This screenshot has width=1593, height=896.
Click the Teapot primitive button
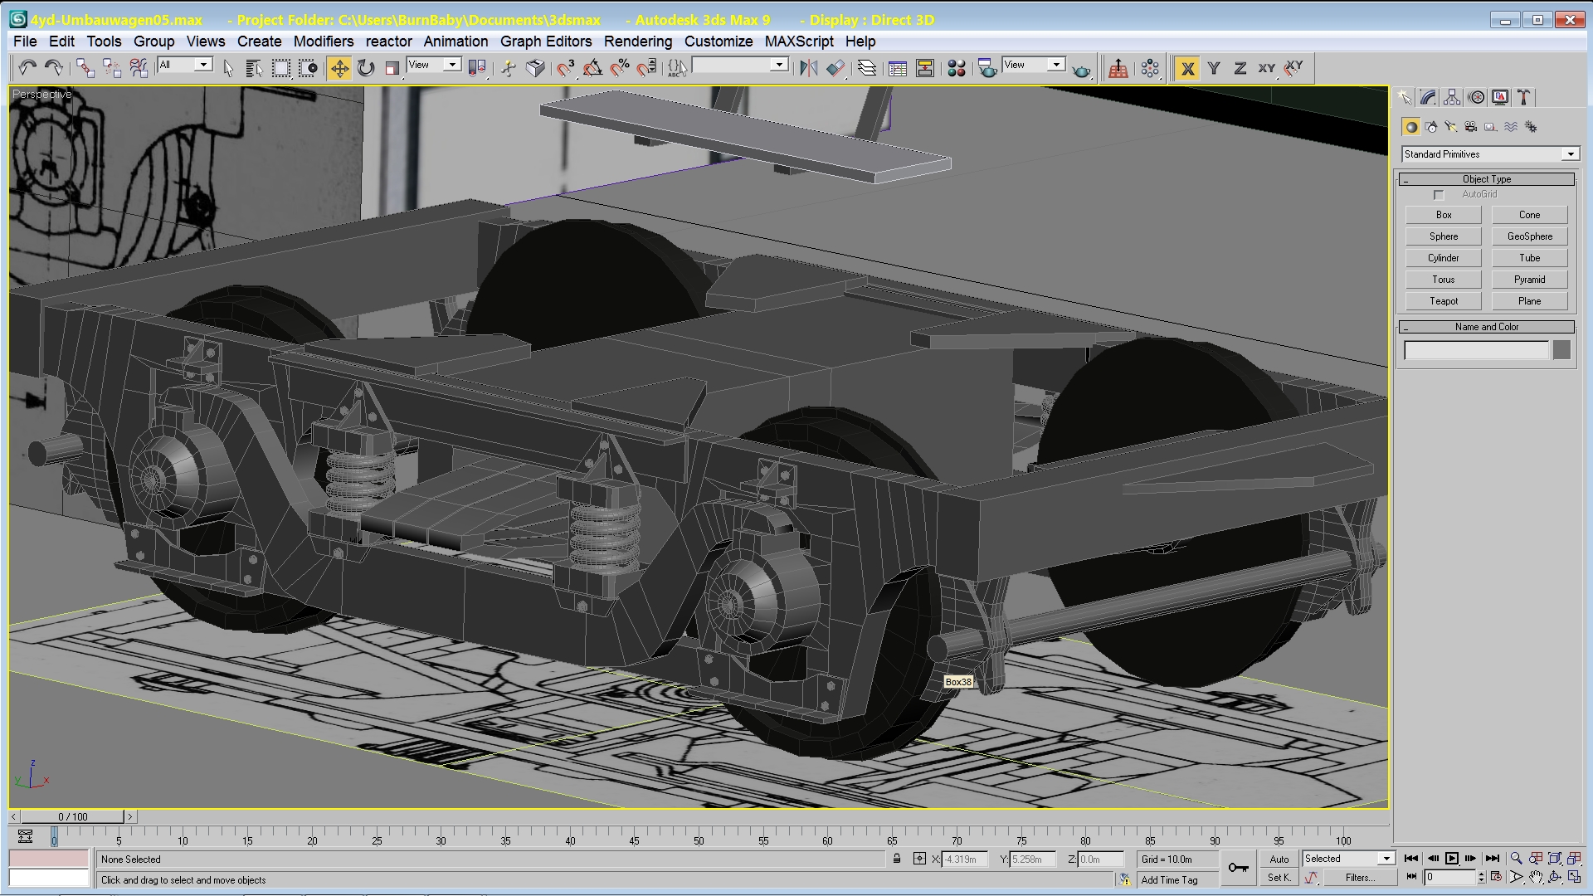point(1443,301)
